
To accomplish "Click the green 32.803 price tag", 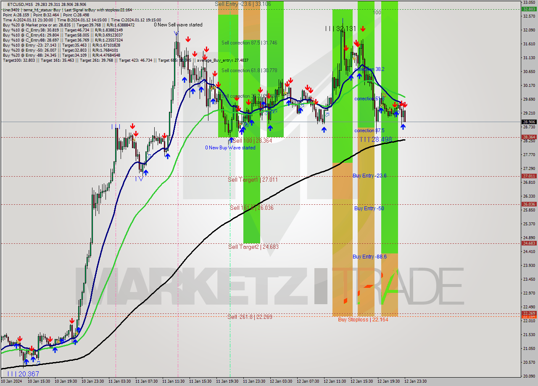I will 529,9.
